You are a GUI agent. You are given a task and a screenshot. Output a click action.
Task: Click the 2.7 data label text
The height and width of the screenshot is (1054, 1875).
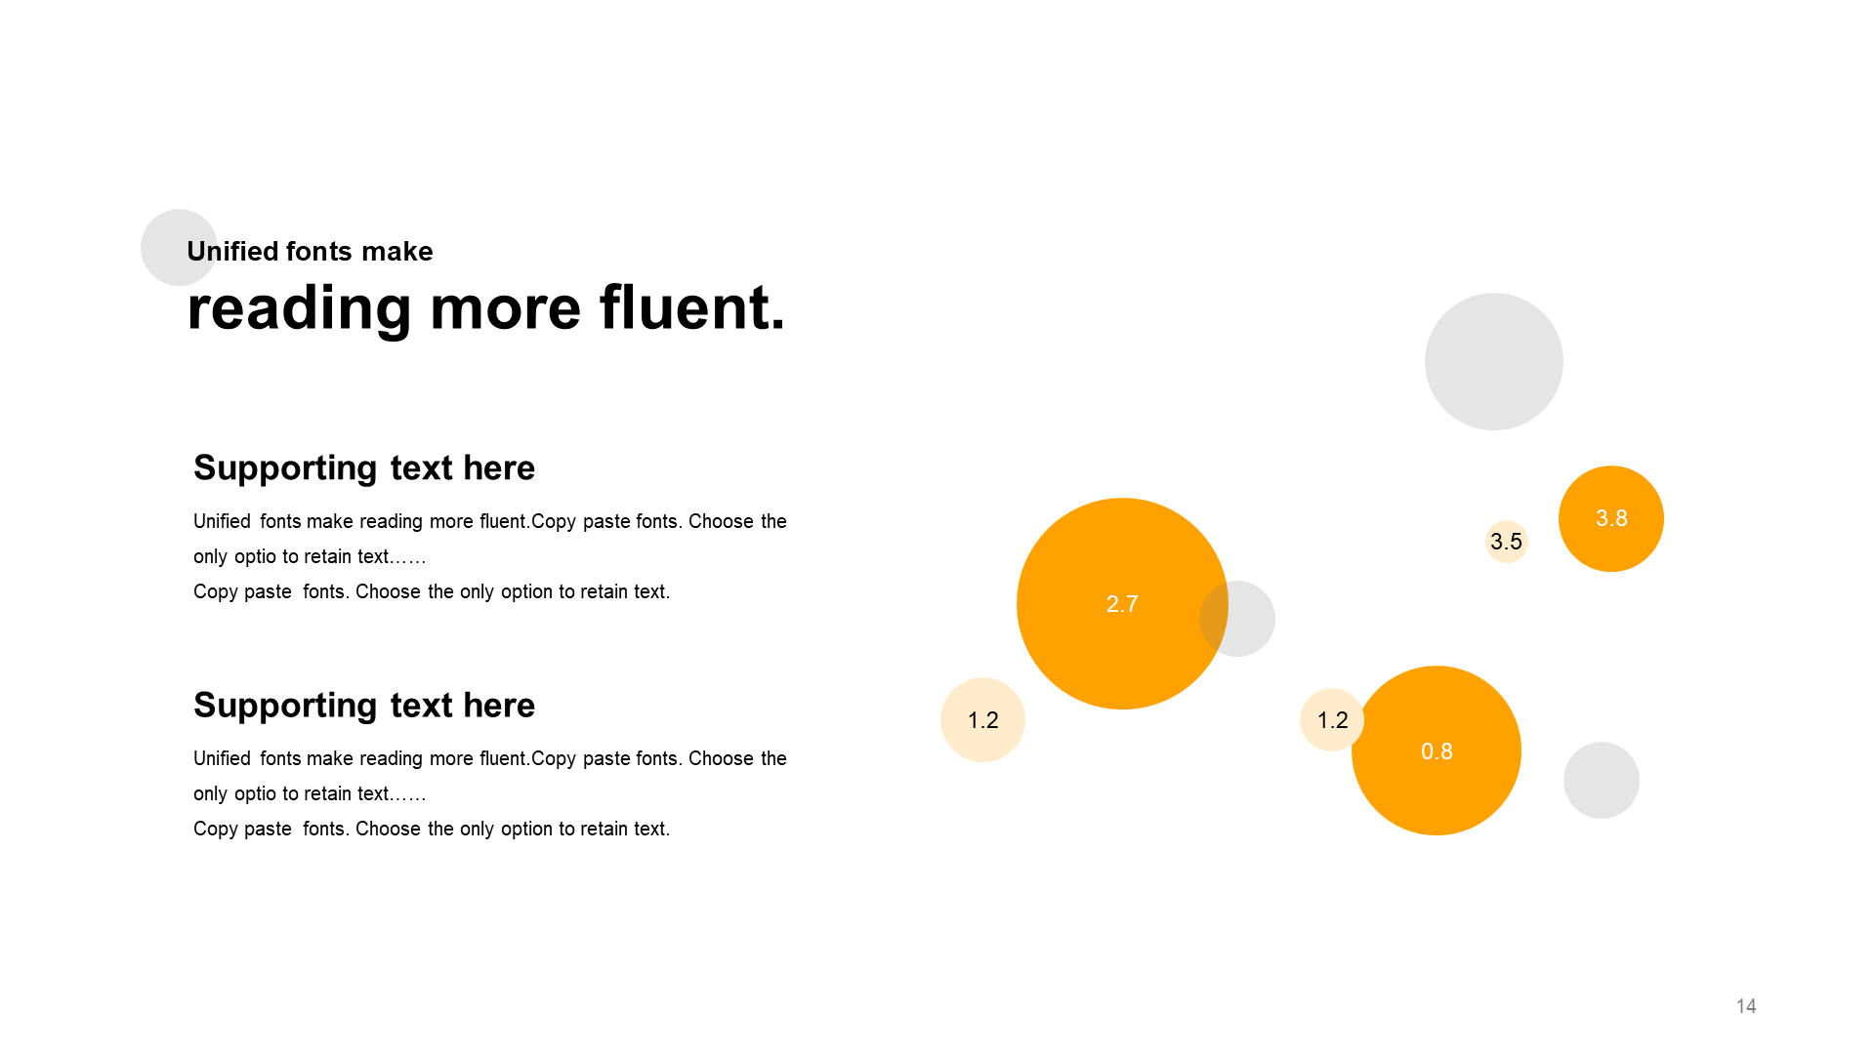pos(1122,604)
